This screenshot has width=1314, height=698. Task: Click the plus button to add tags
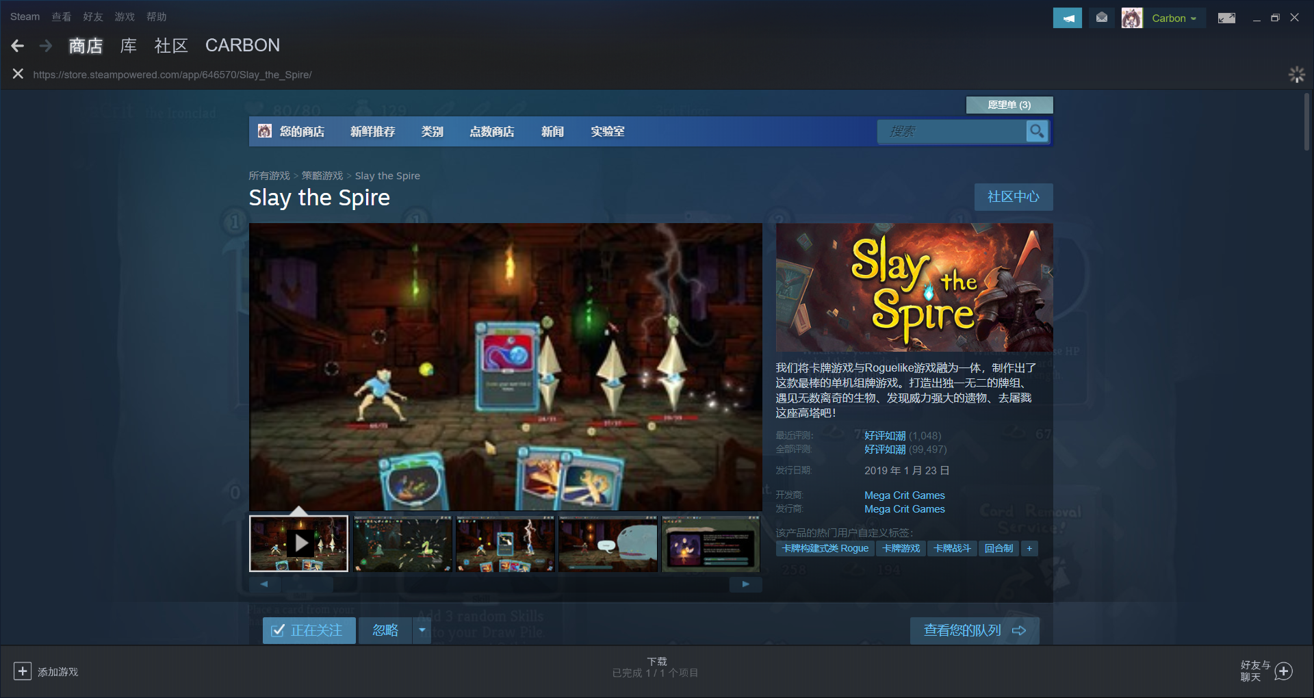(1029, 549)
